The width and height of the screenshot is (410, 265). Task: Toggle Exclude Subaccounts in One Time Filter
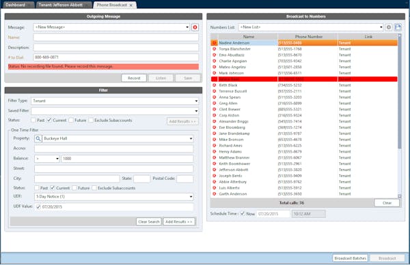click(94, 188)
